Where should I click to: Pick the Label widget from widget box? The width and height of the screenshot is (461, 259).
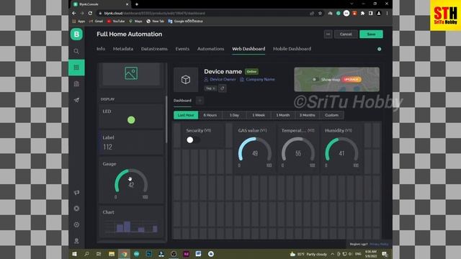[131, 142]
